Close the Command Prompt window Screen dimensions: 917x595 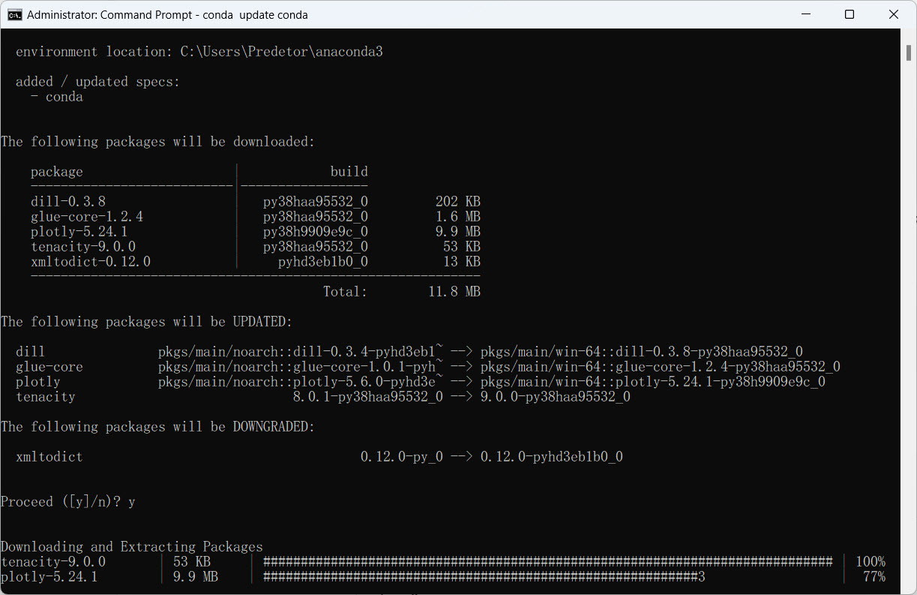point(893,14)
